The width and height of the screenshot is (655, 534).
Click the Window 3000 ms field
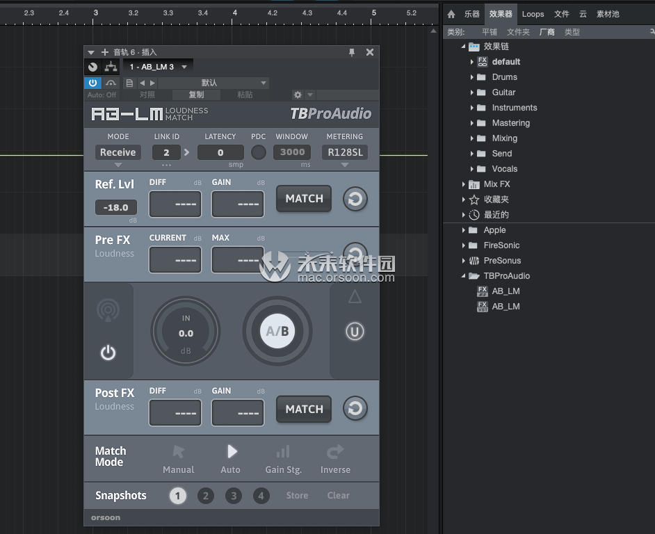292,152
